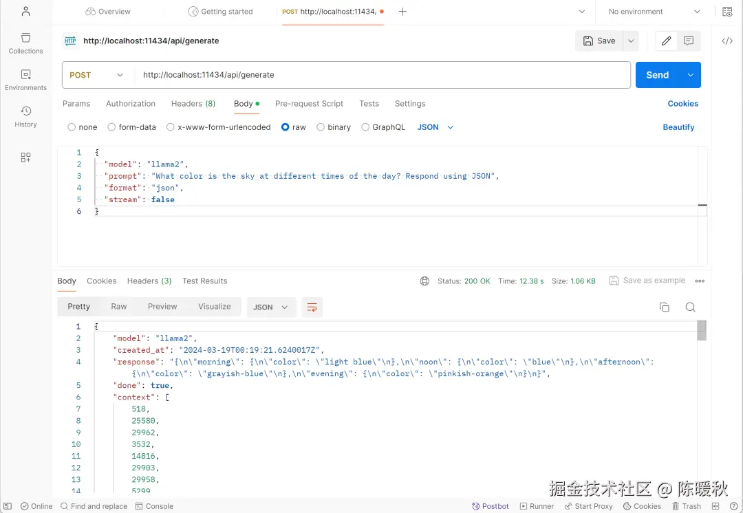Switch response view to Raw

tap(119, 307)
